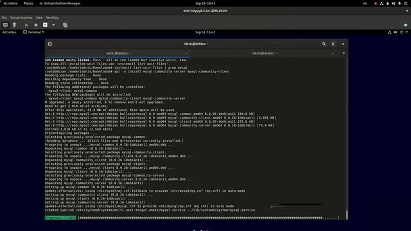Click host keyboard layout indicator en
Screen dimensions: 411x231
click(365, 3)
